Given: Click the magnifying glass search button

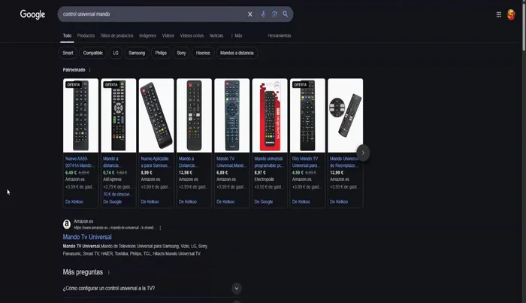Looking at the screenshot, I should (x=285, y=14).
